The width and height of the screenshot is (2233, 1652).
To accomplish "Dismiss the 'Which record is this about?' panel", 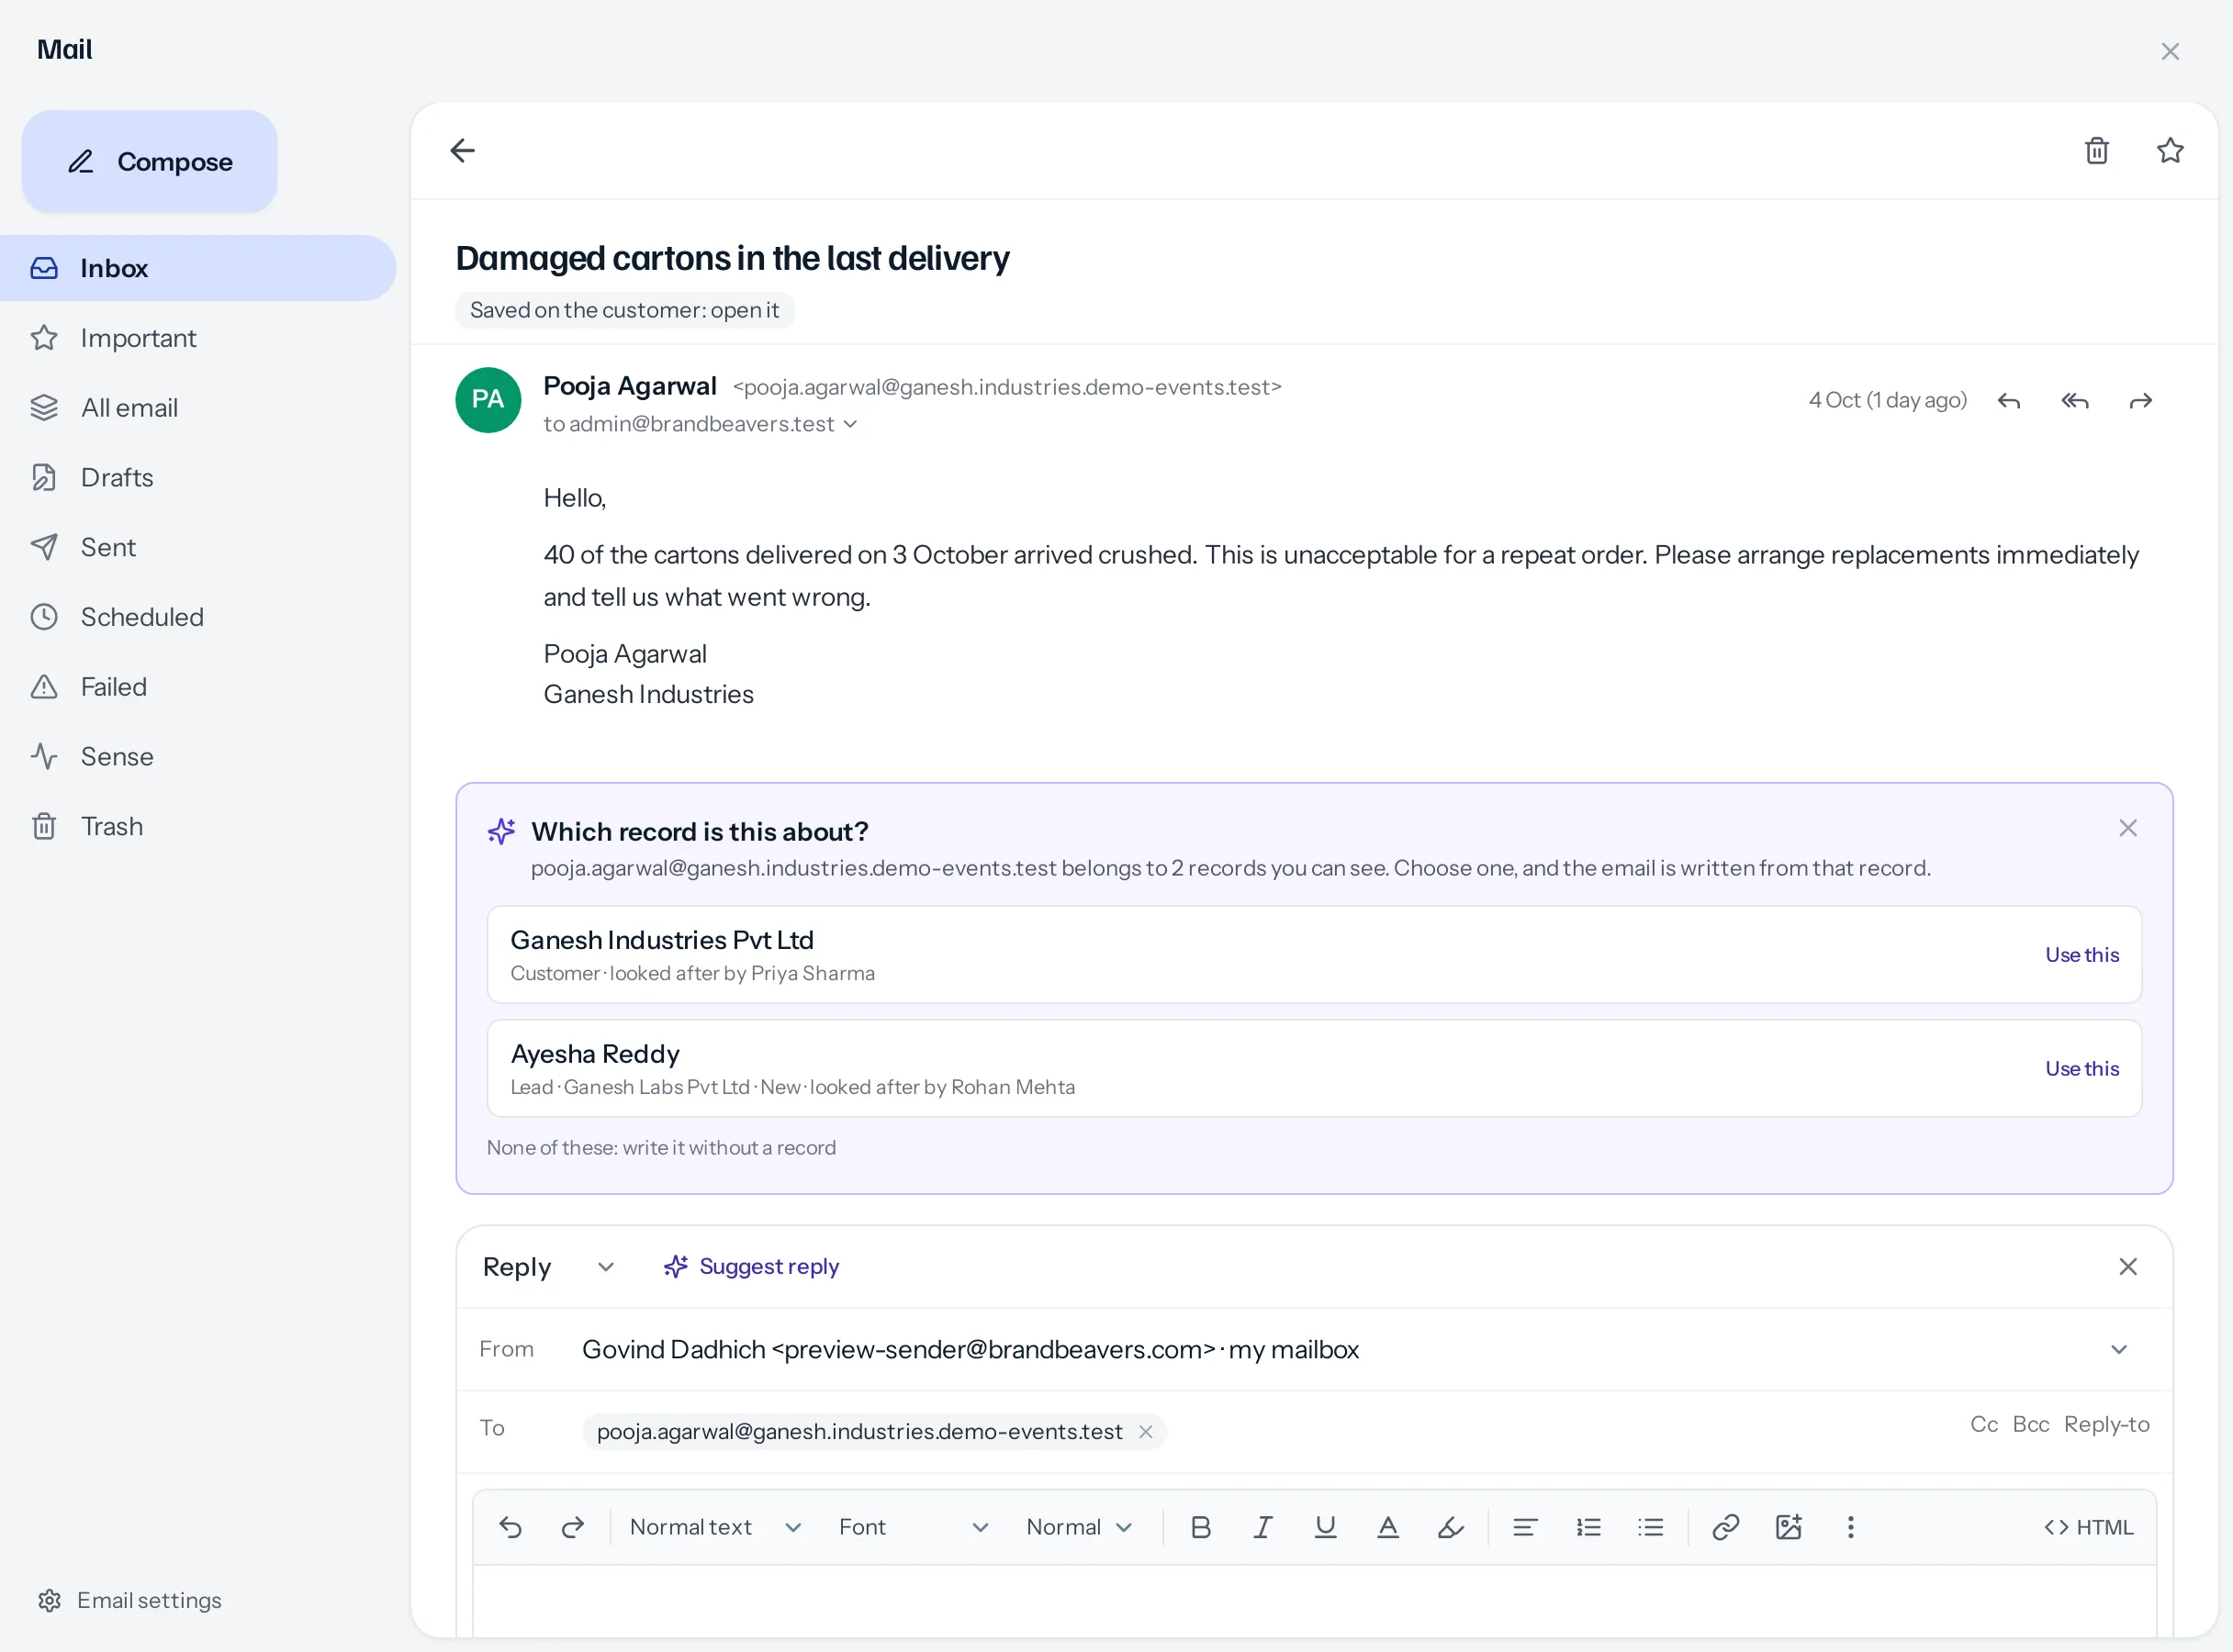I will pyautogui.click(x=2128, y=828).
